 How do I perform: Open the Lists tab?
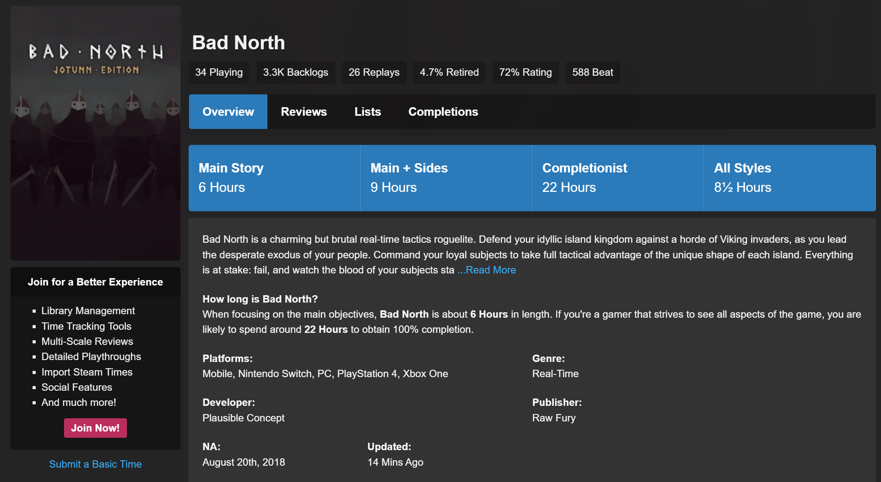point(367,112)
